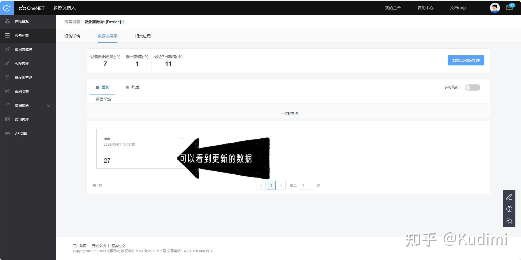
Task: Click the 权限管理 key icon
Action: point(7,63)
